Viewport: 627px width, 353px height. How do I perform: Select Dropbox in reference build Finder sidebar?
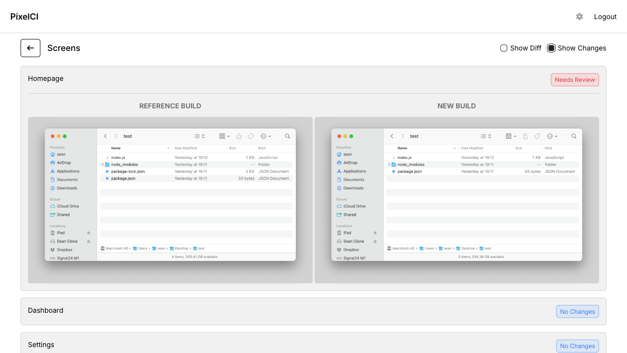tap(64, 250)
